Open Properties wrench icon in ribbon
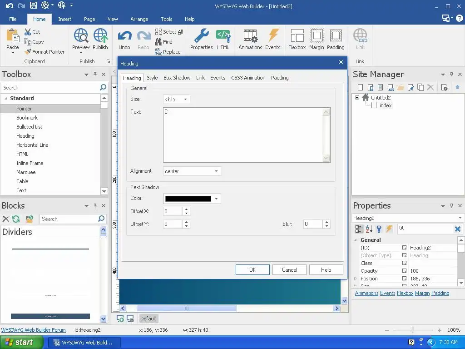 coord(201,35)
